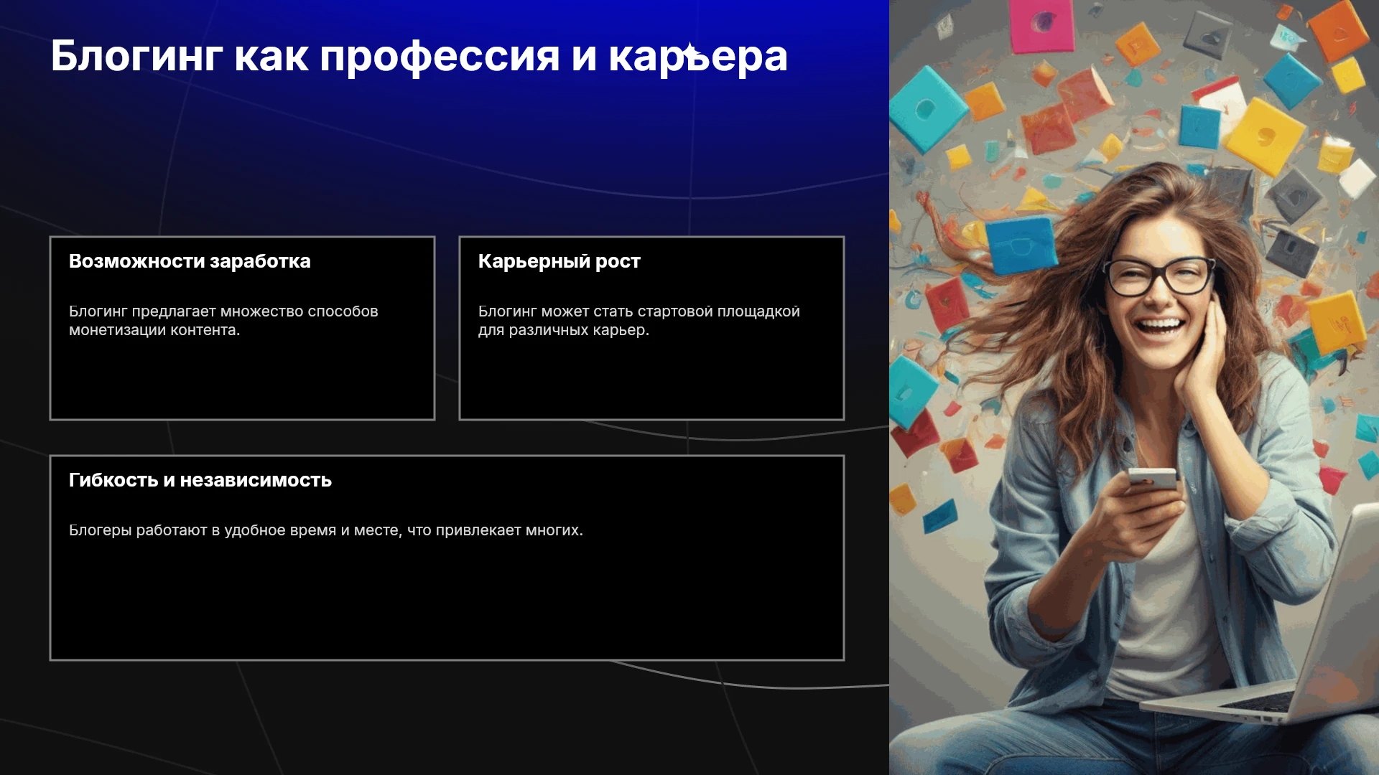Image resolution: width=1379 pixels, height=775 pixels.
Task: Click the teal cube at the photo's upper left
Action: [x=927, y=109]
